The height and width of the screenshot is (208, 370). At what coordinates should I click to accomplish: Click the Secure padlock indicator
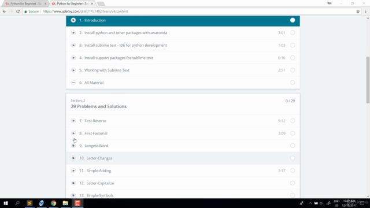click(32, 12)
